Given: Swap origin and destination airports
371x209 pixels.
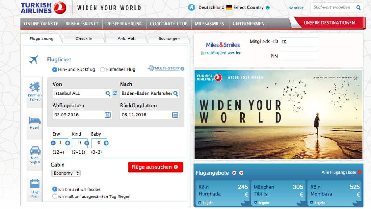Looking at the screenshot, I should [115, 93].
